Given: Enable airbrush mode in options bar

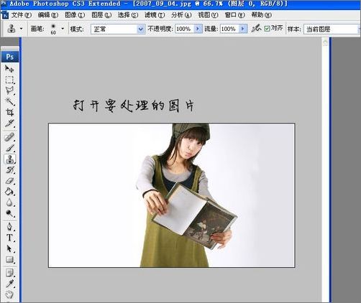Looking at the screenshot, I should [256, 29].
